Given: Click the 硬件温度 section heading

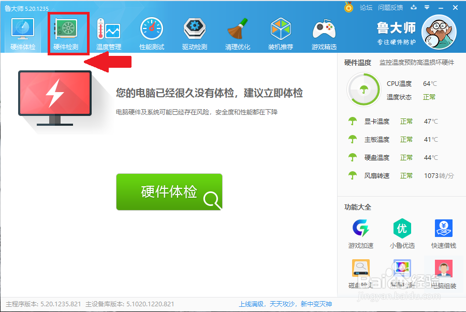Looking at the screenshot, I should [357, 63].
